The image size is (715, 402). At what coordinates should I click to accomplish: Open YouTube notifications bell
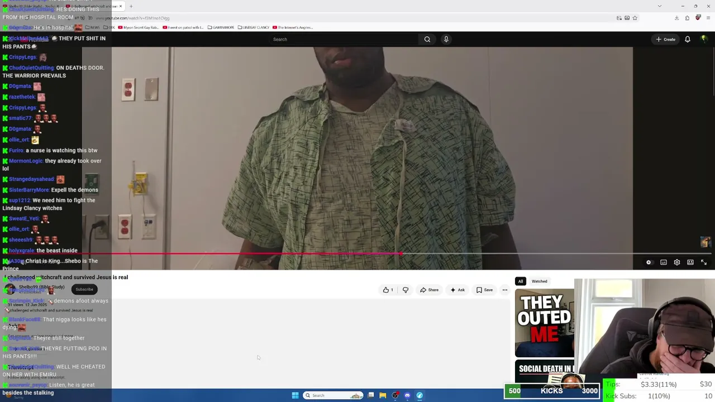688,39
